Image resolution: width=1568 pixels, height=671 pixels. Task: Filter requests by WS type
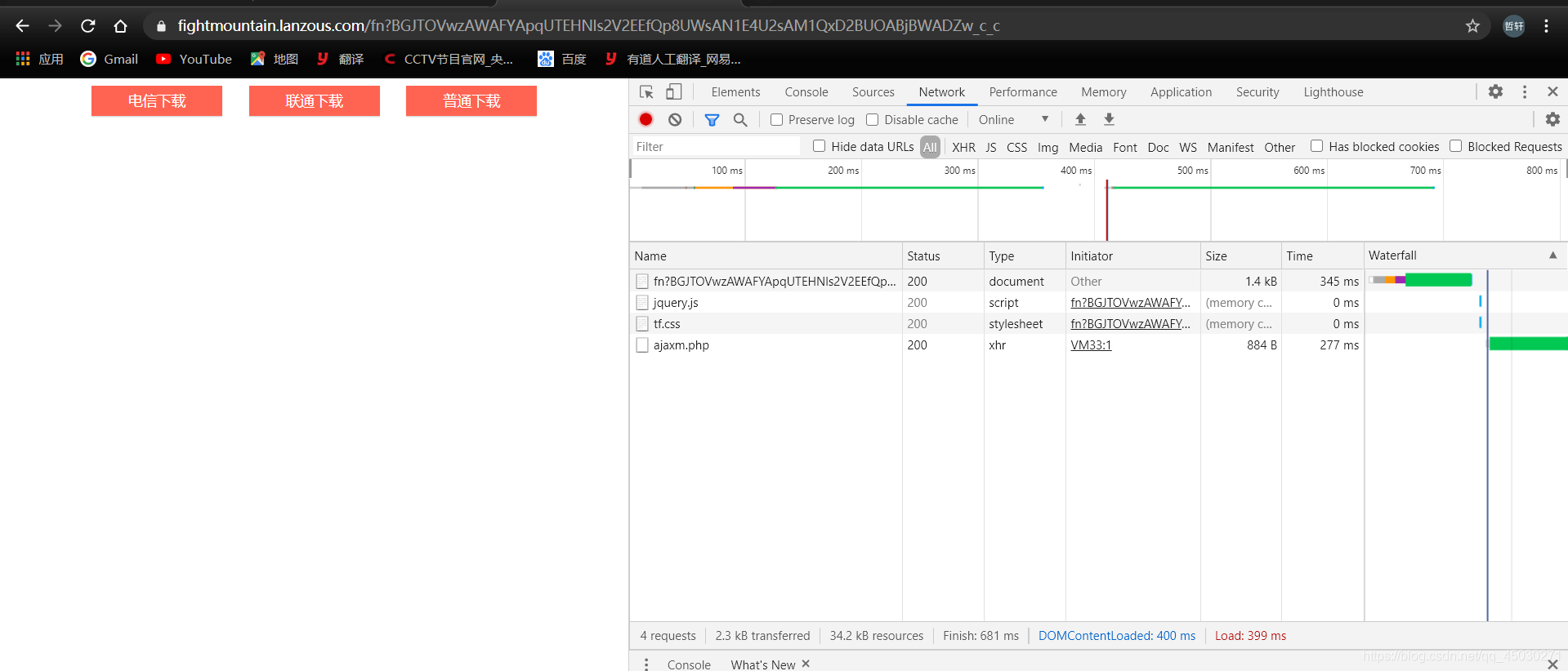(1187, 147)
